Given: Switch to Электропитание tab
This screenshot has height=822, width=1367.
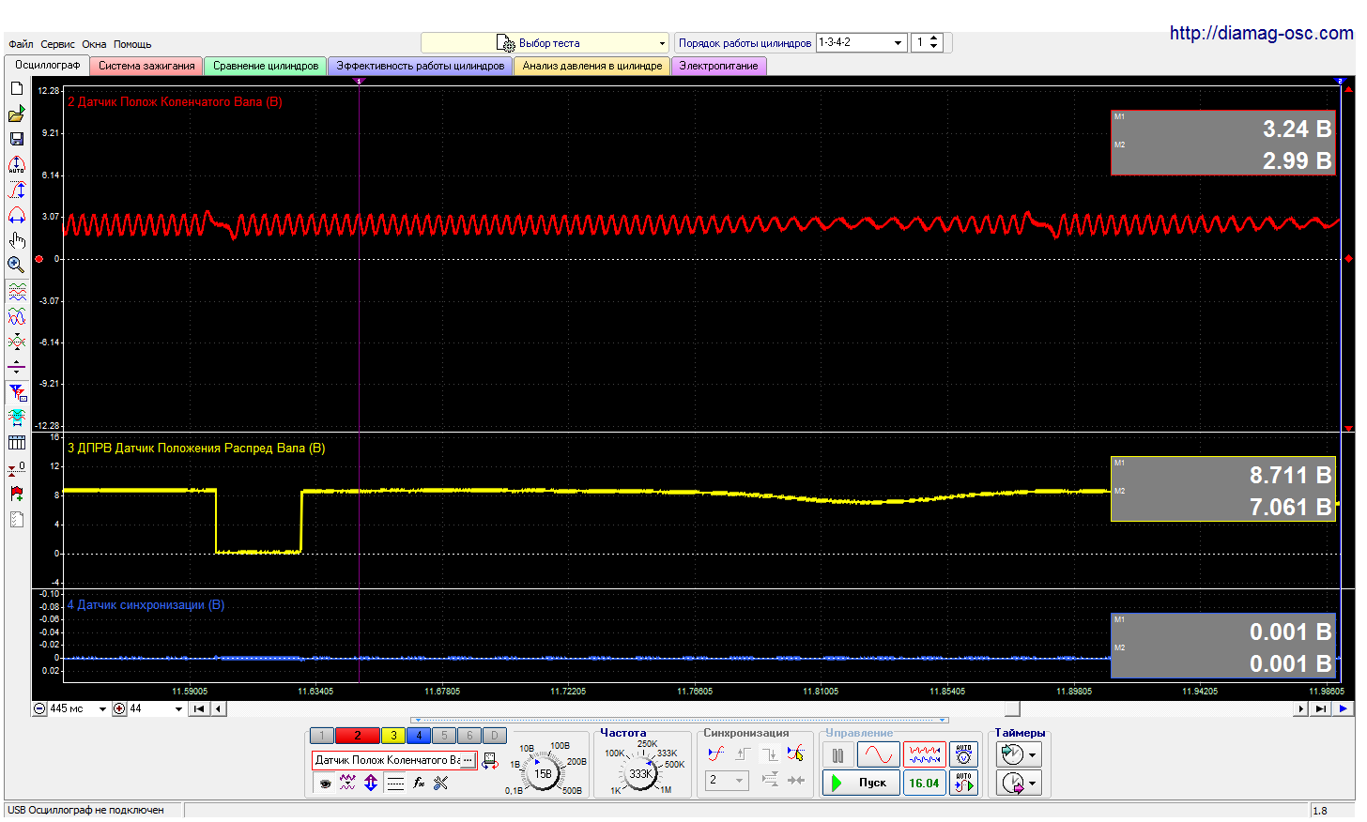Looking at the screenshot, I should [x=719, y=66].
